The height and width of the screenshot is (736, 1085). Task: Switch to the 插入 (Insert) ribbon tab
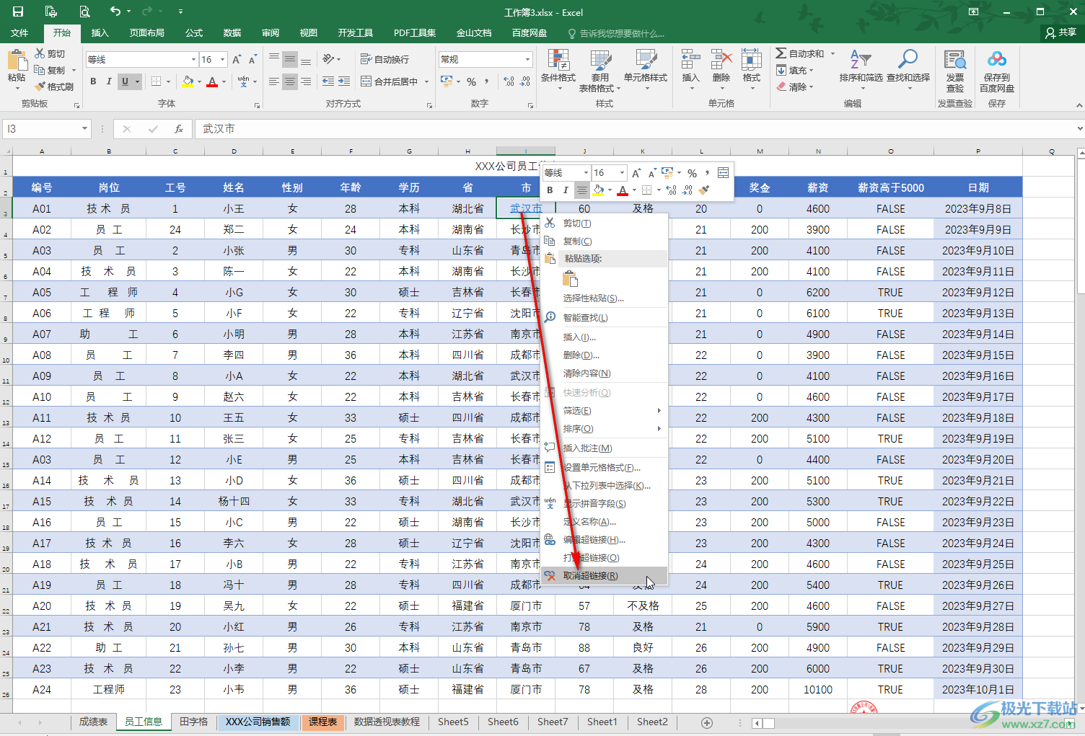(100, 33)
